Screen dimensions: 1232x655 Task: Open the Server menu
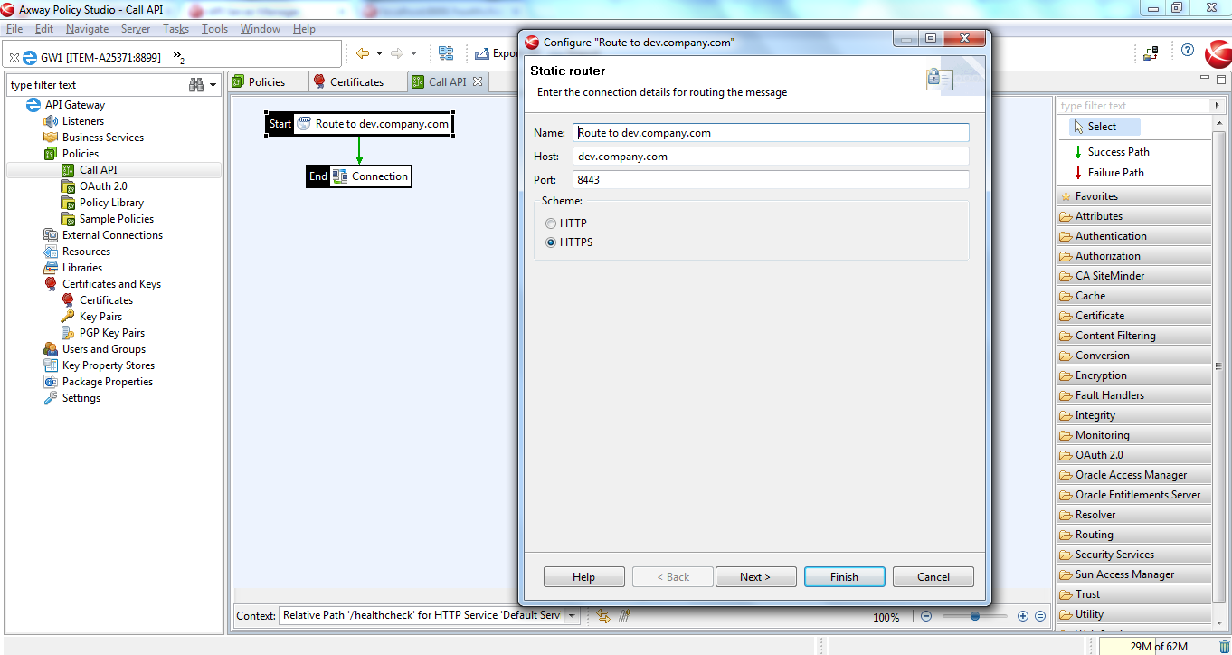[x=136, y=29]
